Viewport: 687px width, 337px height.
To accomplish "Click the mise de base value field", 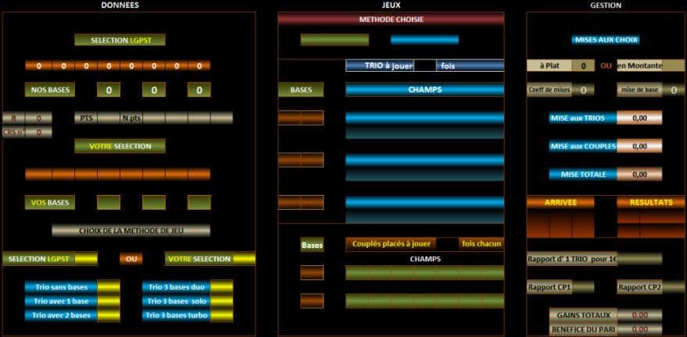I will [674, 90].
